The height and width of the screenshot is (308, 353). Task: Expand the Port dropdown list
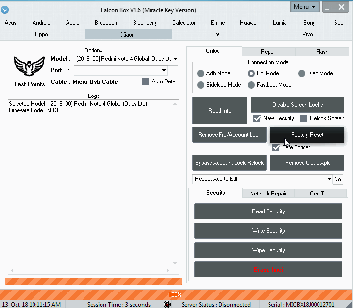(164, 70)
